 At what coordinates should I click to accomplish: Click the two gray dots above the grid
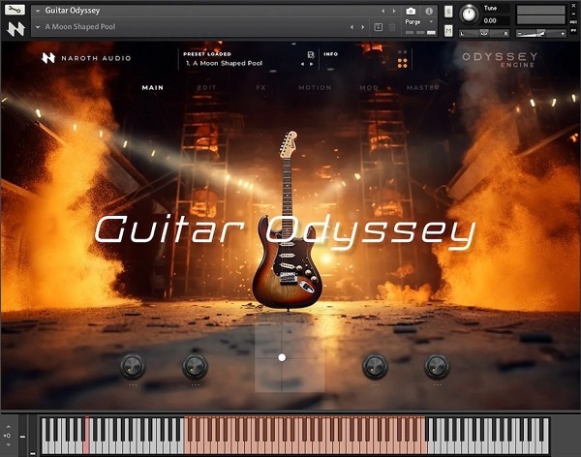[x=403, y=52]
